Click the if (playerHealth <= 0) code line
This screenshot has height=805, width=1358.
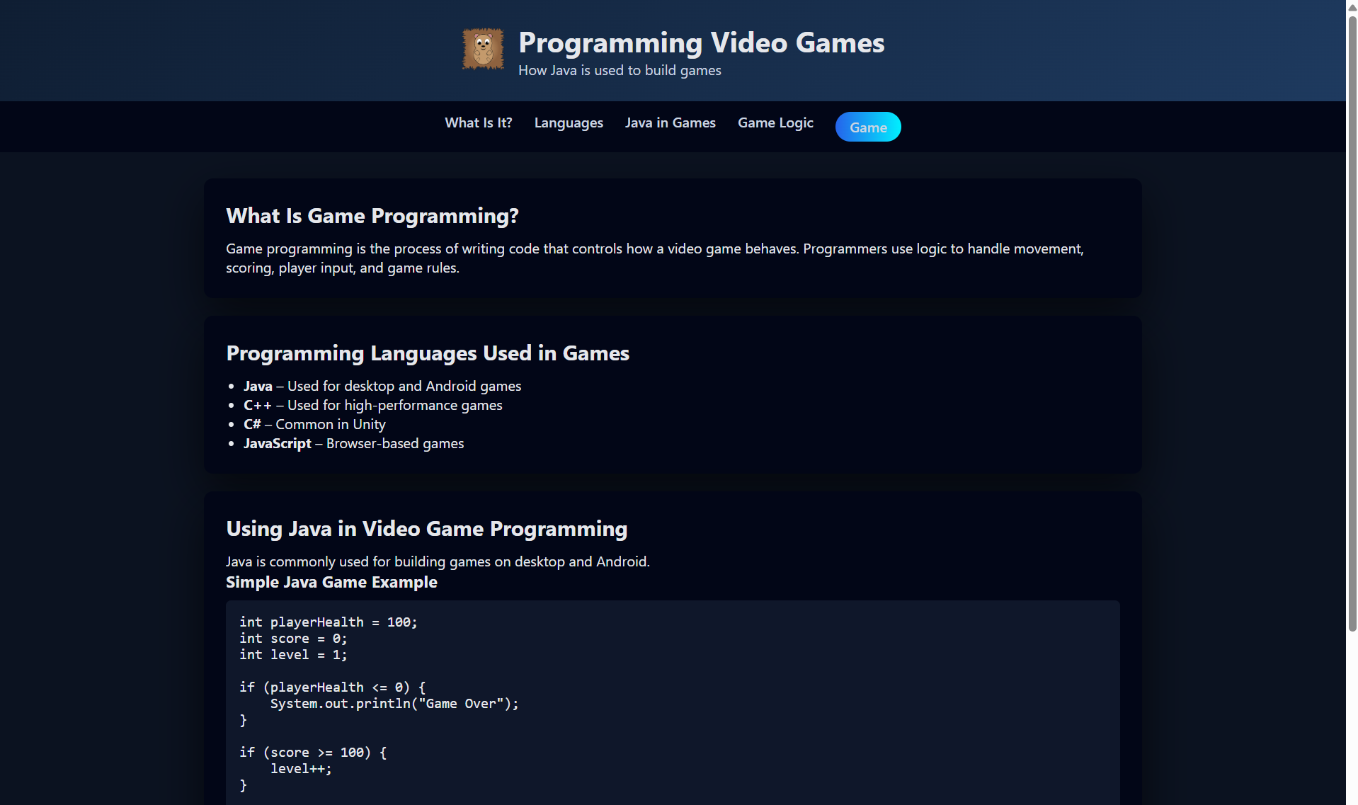tap(333, 687)
